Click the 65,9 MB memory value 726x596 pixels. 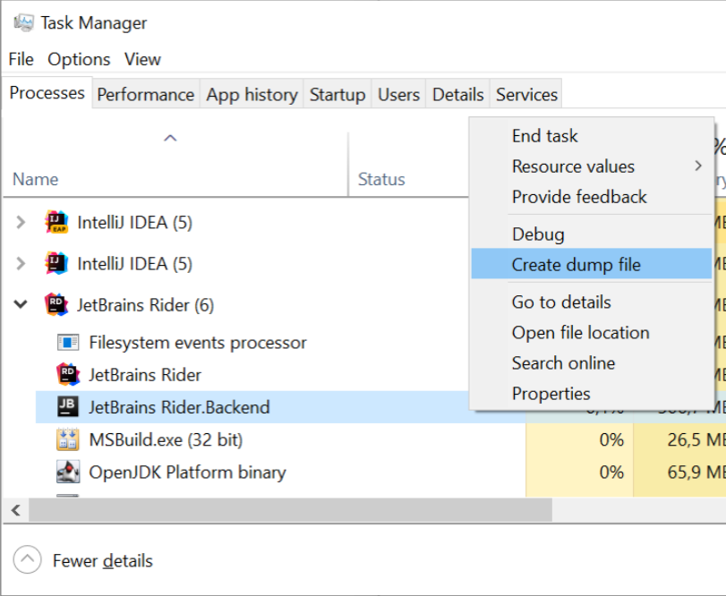click(x=696, y=472)
